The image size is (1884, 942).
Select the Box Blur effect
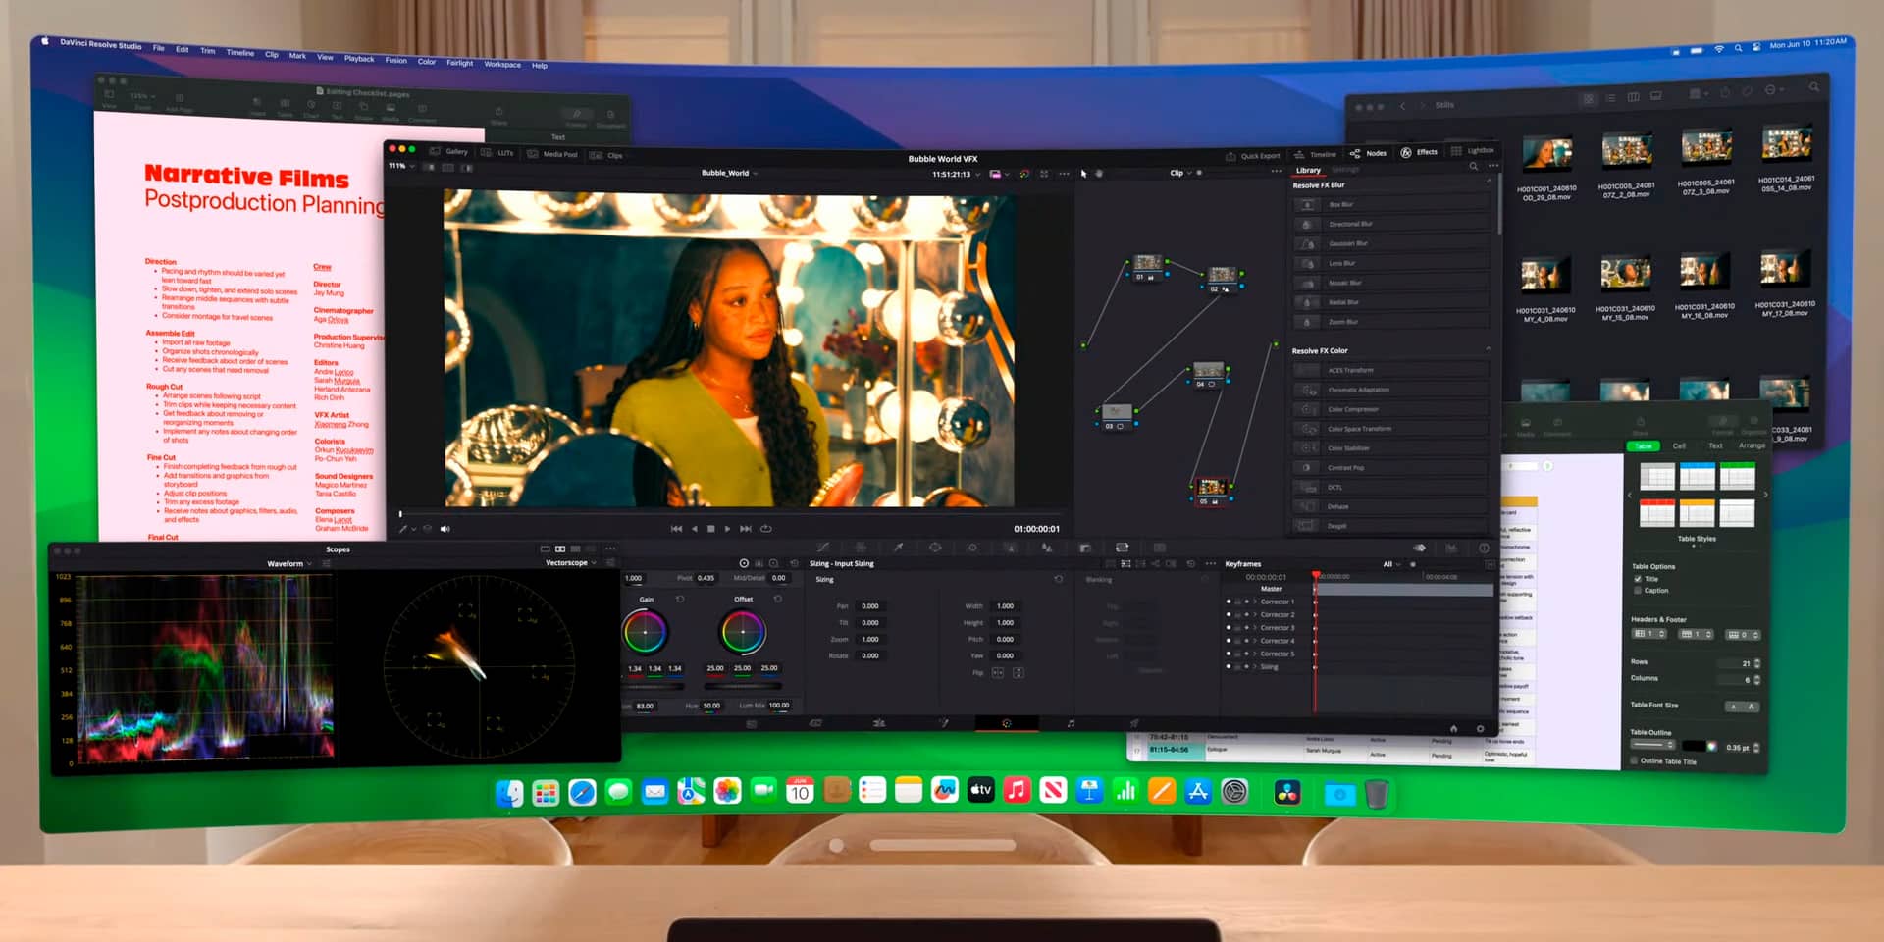pos(1340,204)
